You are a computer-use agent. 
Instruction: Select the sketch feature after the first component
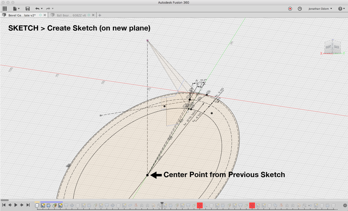pos(43,206)
